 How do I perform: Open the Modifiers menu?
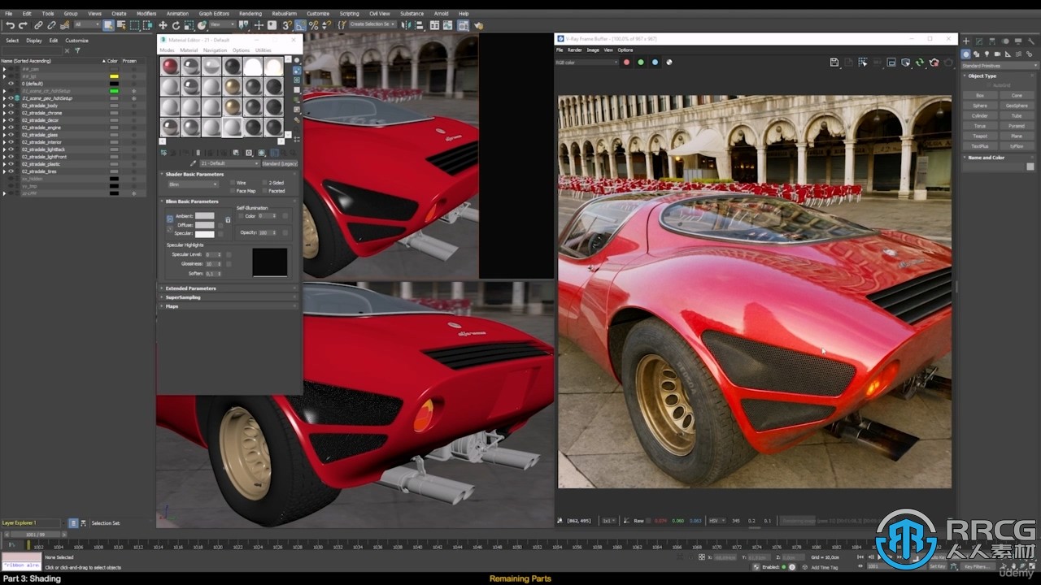point(146,14)
